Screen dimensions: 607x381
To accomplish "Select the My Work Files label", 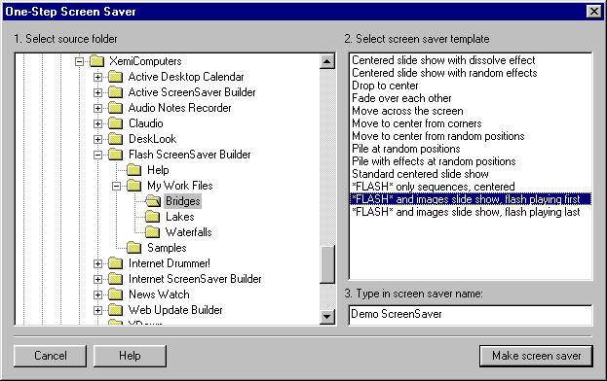I will click(x=180, y=186).
